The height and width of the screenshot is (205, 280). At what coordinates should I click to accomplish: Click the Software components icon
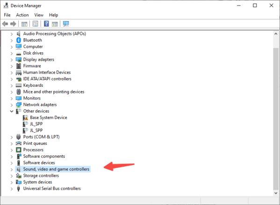pyautogui.click(x=19, y=156)
